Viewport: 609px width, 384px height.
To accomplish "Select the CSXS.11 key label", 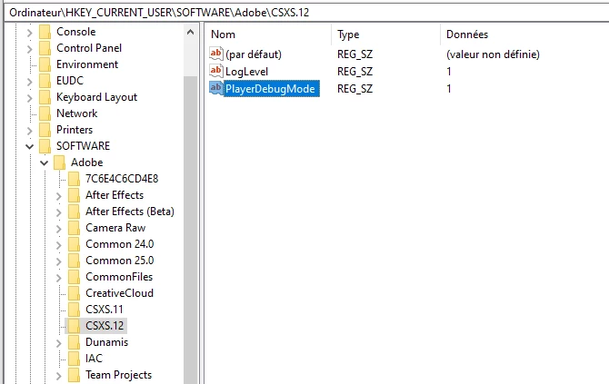I will [105, 310].
